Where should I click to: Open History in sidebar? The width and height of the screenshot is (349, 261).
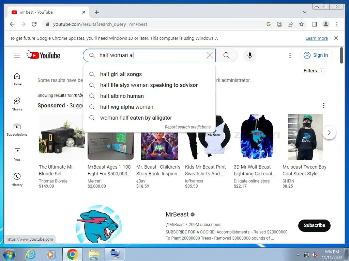coord(17,179)
